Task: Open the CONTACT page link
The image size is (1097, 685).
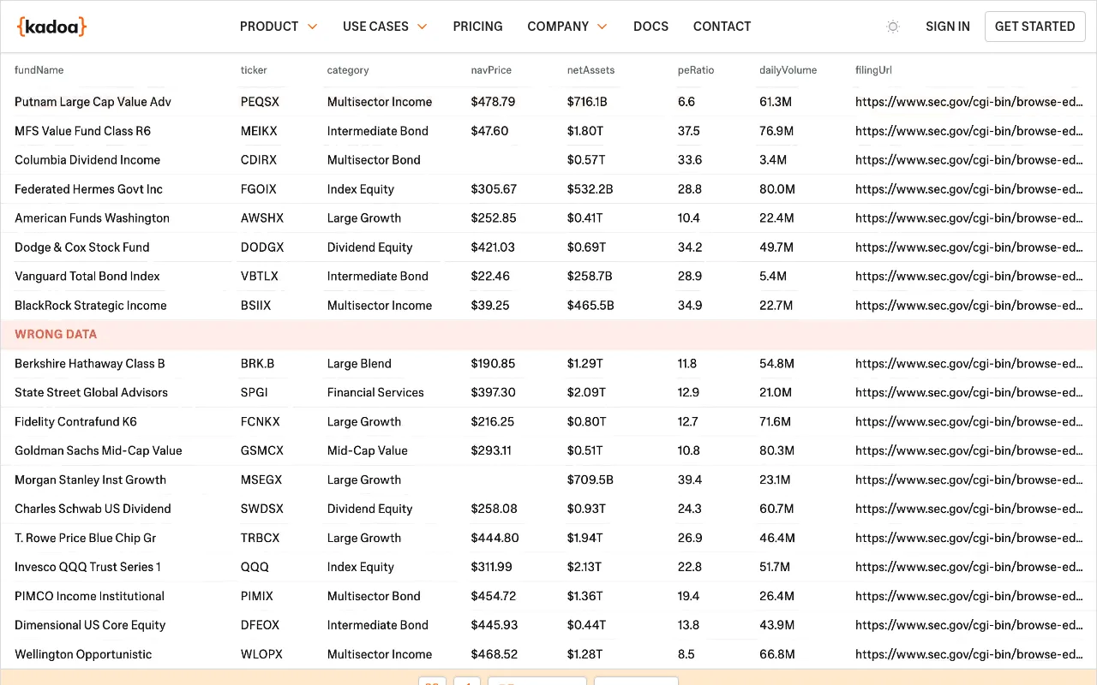Action: 722,27
